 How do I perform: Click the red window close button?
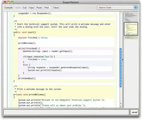(5, 2)
